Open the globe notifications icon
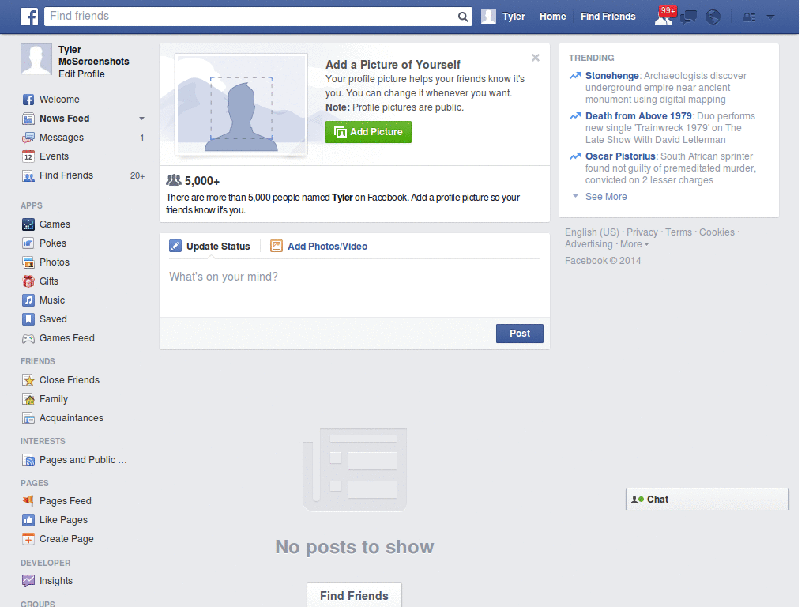 click(713, 16)
